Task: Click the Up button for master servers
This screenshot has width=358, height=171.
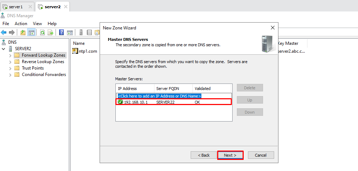Action: pyautogui.click(x=250, y=100)
